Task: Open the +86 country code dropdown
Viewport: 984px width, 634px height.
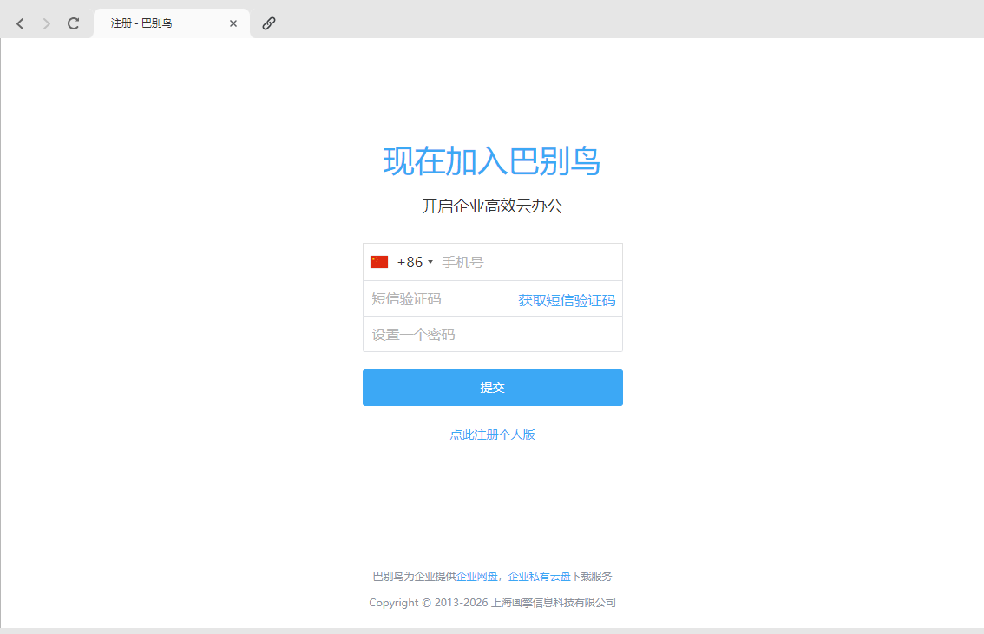Action: [x=415, y=262]
